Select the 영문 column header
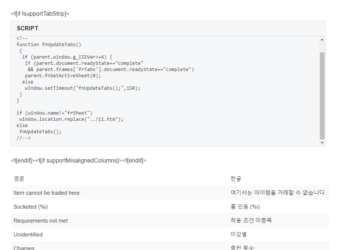The height and width of the screenshot is (250, 344). click(x=19, y=179)
